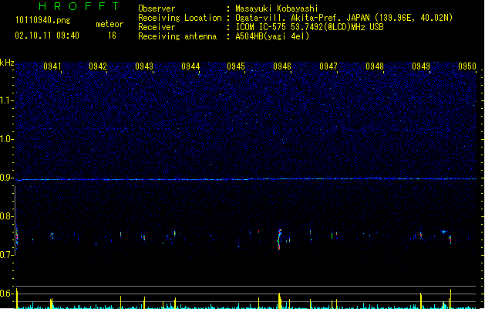Select the antenna value A504HB(yagi 4el)
This screenshot has height=309, width=485.
(272, 36)
